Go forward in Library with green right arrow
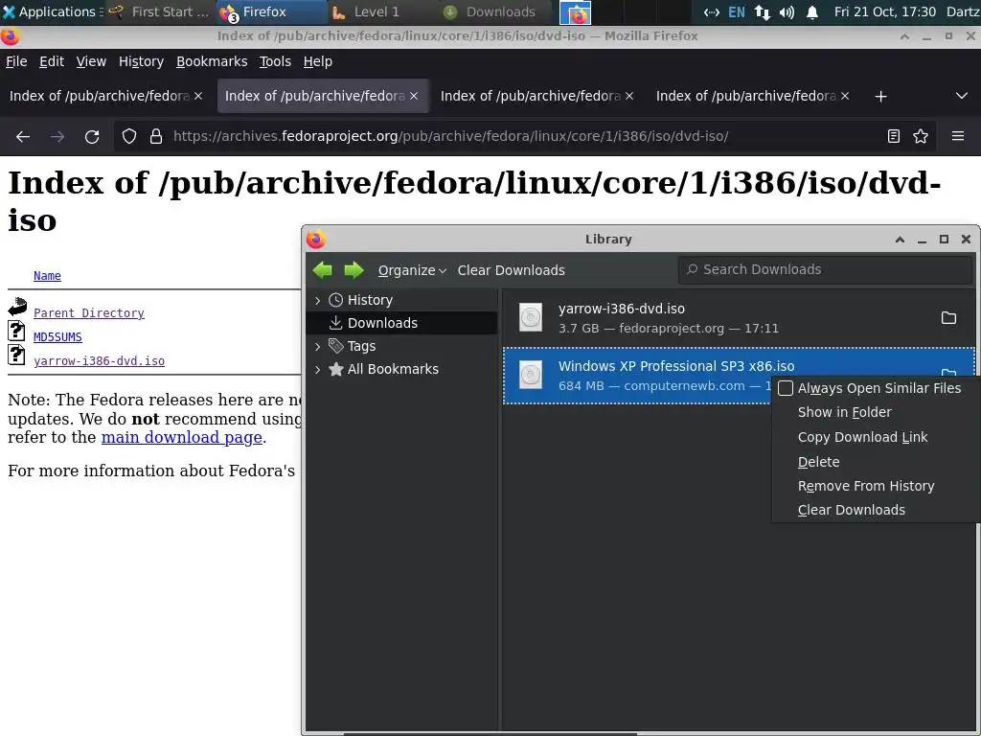This screenshot has height=736, width=981. click(354, 270)
